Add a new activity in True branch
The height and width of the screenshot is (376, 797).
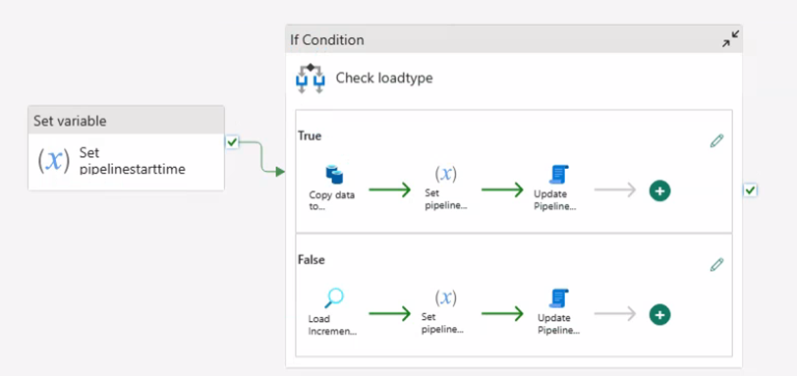click(659, 191)
